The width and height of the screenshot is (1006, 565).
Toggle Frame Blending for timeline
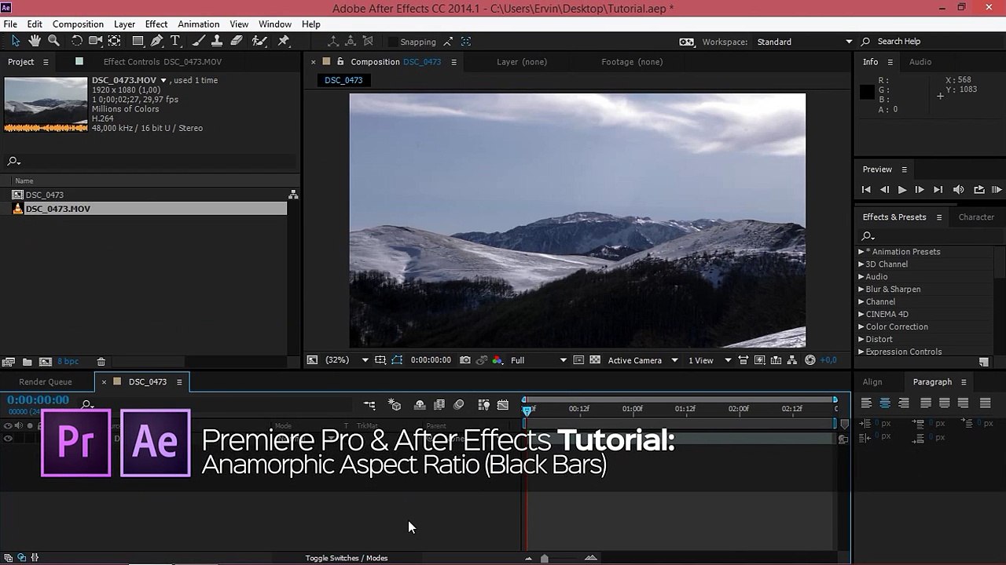pyautogui.click(x=439, y=405)
